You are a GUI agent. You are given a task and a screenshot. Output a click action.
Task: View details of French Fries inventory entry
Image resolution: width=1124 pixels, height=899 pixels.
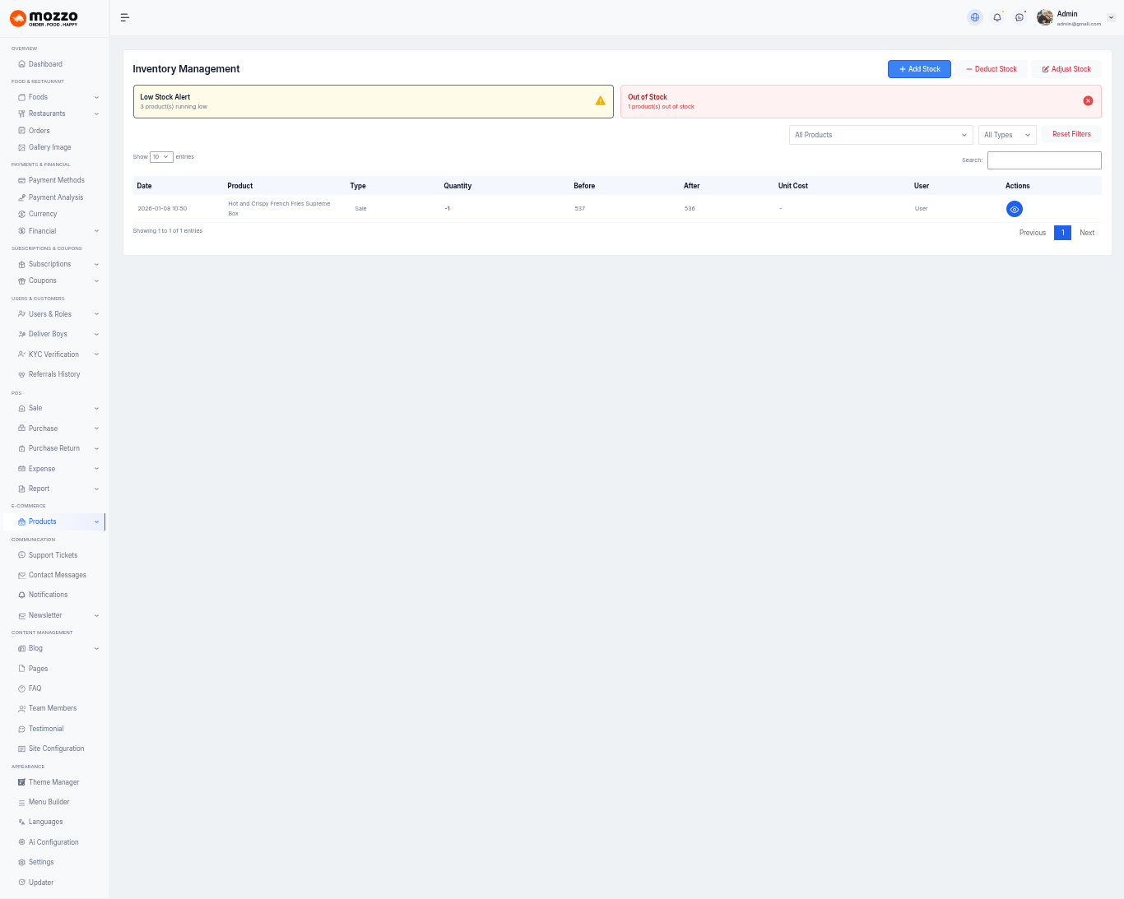(1014, 210)
